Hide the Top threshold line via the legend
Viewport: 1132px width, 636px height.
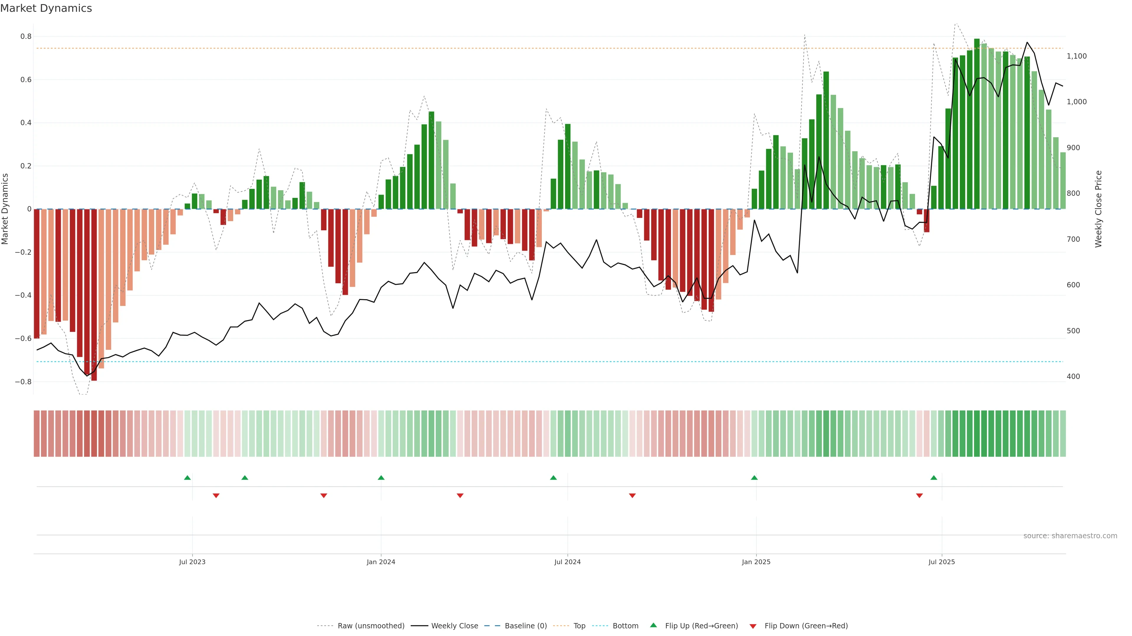579,626
